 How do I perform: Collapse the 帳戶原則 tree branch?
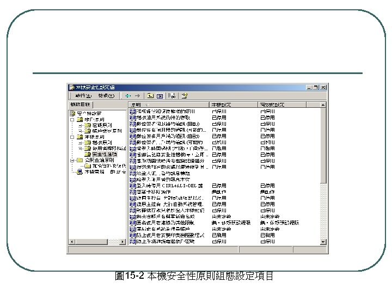click(x=72, y=119)
